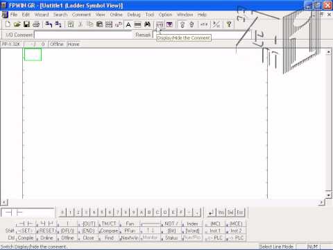The height and width of the screenshot is (250, 333).
Task: Open the Comment menu
Action: pyautogui.click(x=81, y=15)
